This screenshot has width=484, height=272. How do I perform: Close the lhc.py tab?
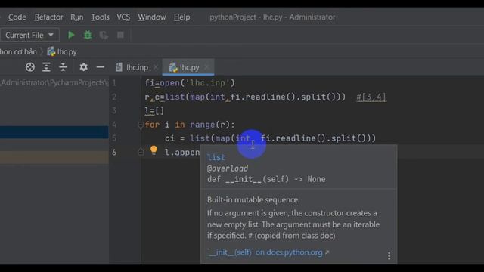[x=206, y=67]
